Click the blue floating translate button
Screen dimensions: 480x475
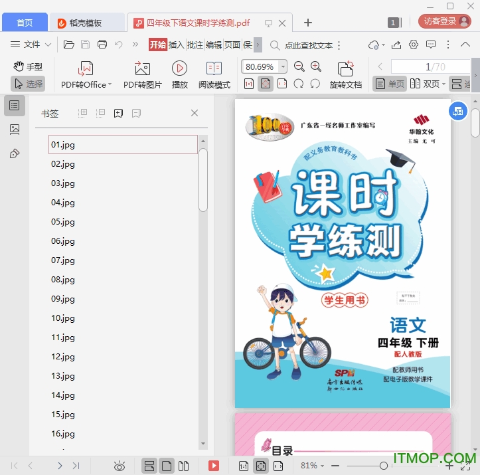pyautogui.click(x=458, y=111)
